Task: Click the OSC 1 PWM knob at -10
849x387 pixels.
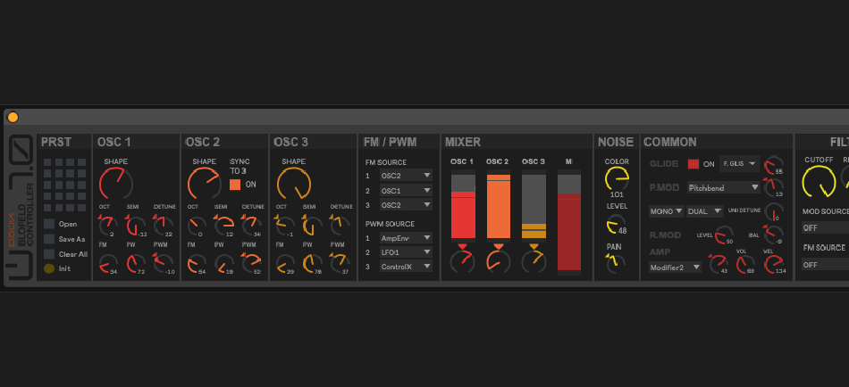Action: pyautogui.click(x=163, y=263)
